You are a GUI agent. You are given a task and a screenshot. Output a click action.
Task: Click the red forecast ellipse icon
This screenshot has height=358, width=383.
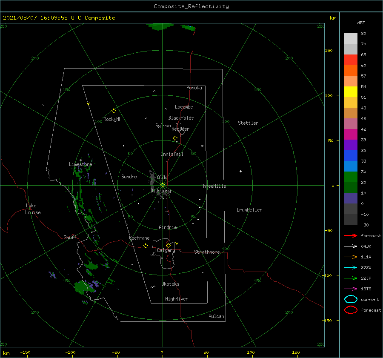(x=351, y=310)
